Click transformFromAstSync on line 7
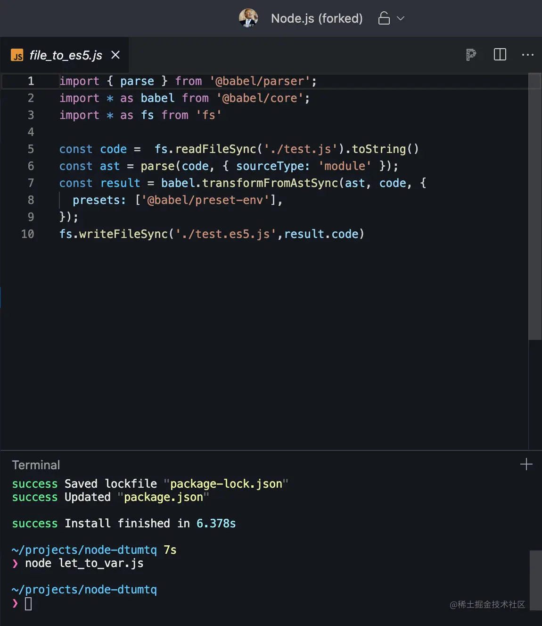 pyautogui.click(x=270, y=183)
